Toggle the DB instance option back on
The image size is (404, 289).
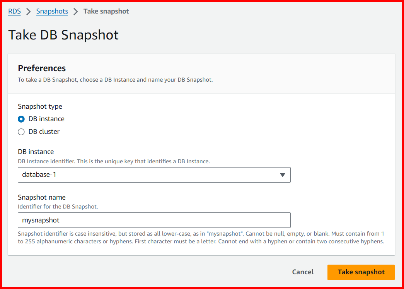coord(21,119)
